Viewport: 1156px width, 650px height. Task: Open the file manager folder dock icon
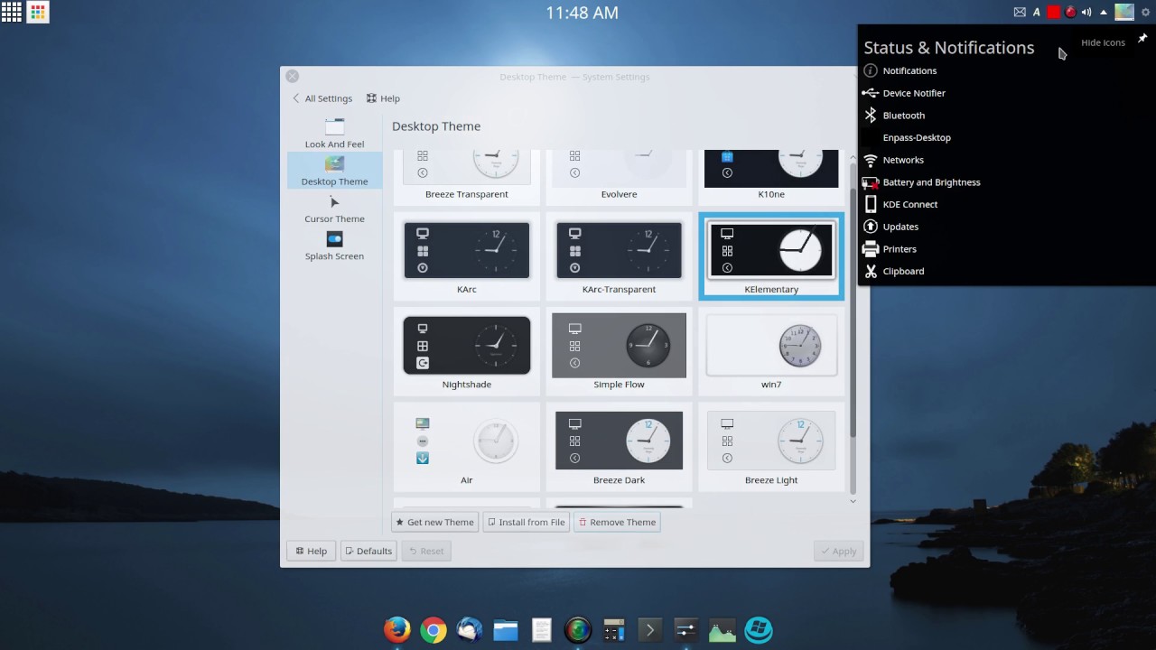pyautogui.click(x=506, y=629)
